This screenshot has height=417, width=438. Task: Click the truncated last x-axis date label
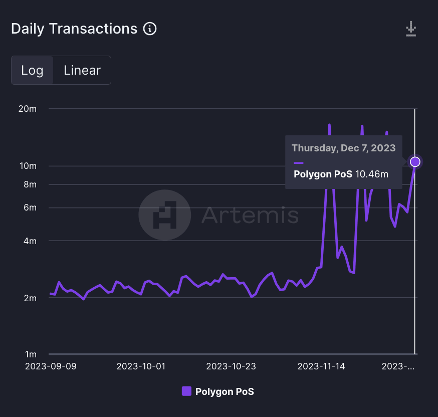[x=398, y=366]
